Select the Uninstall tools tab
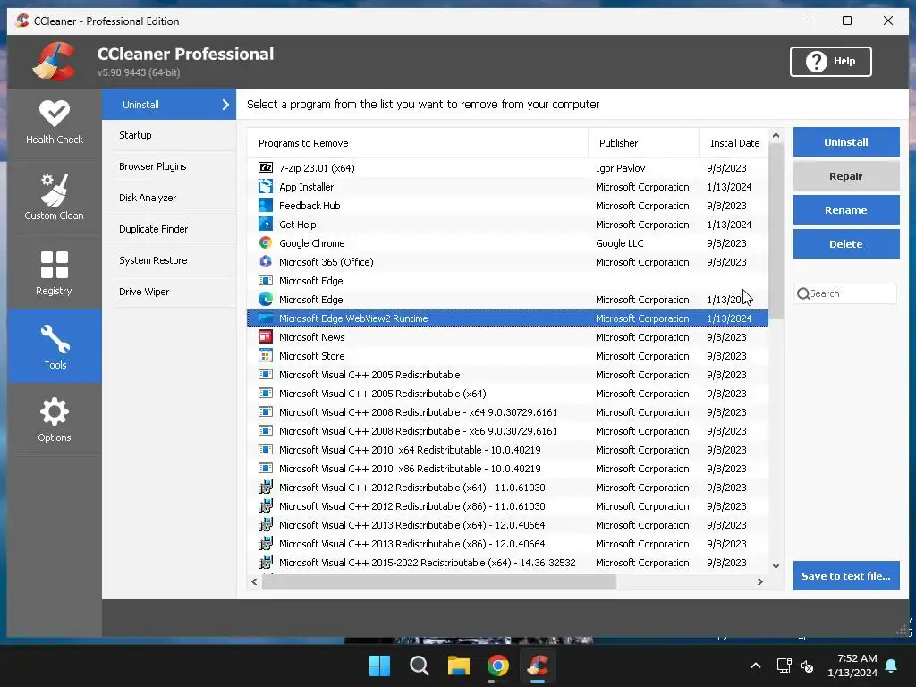This screenshot has height=687, width=916. click(x=169, y=105)
